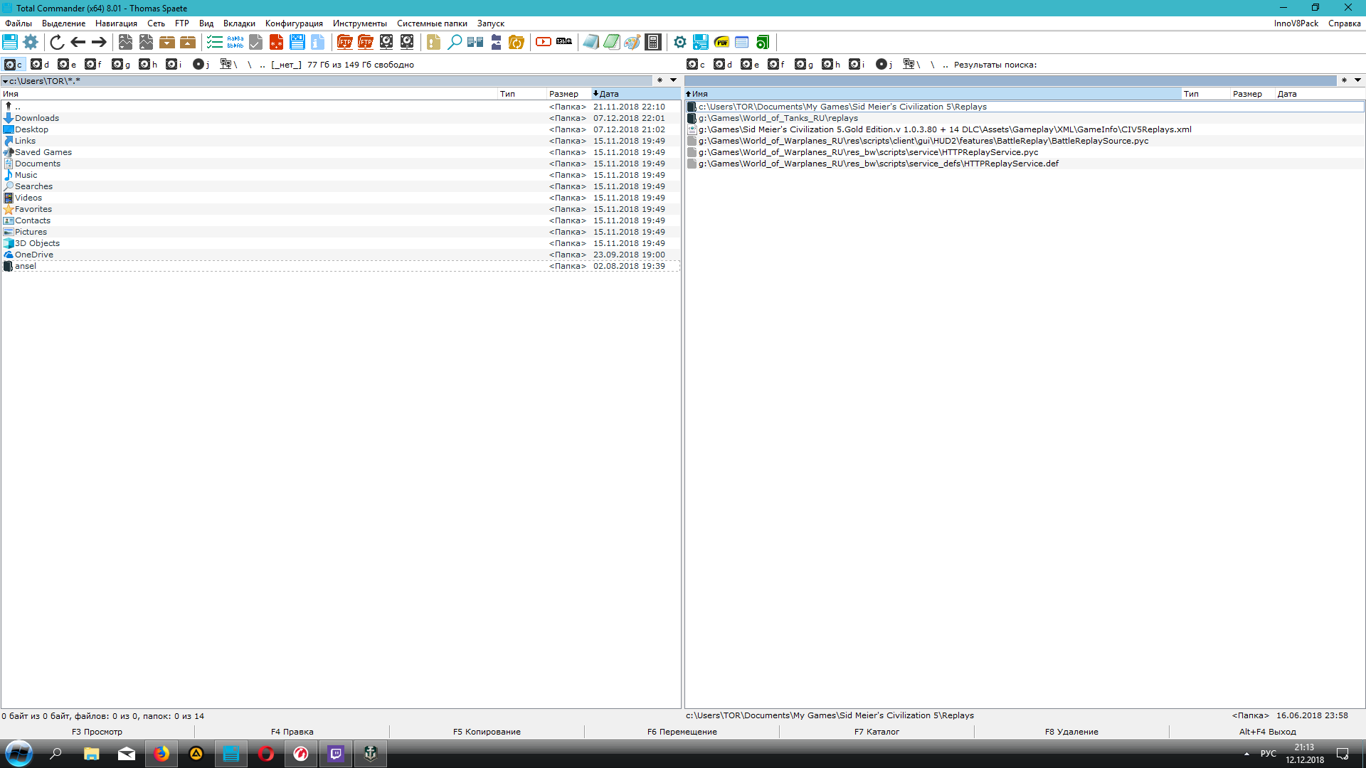
Task: Go back with the left arrow toolbar icon
Action: point(78,43)
